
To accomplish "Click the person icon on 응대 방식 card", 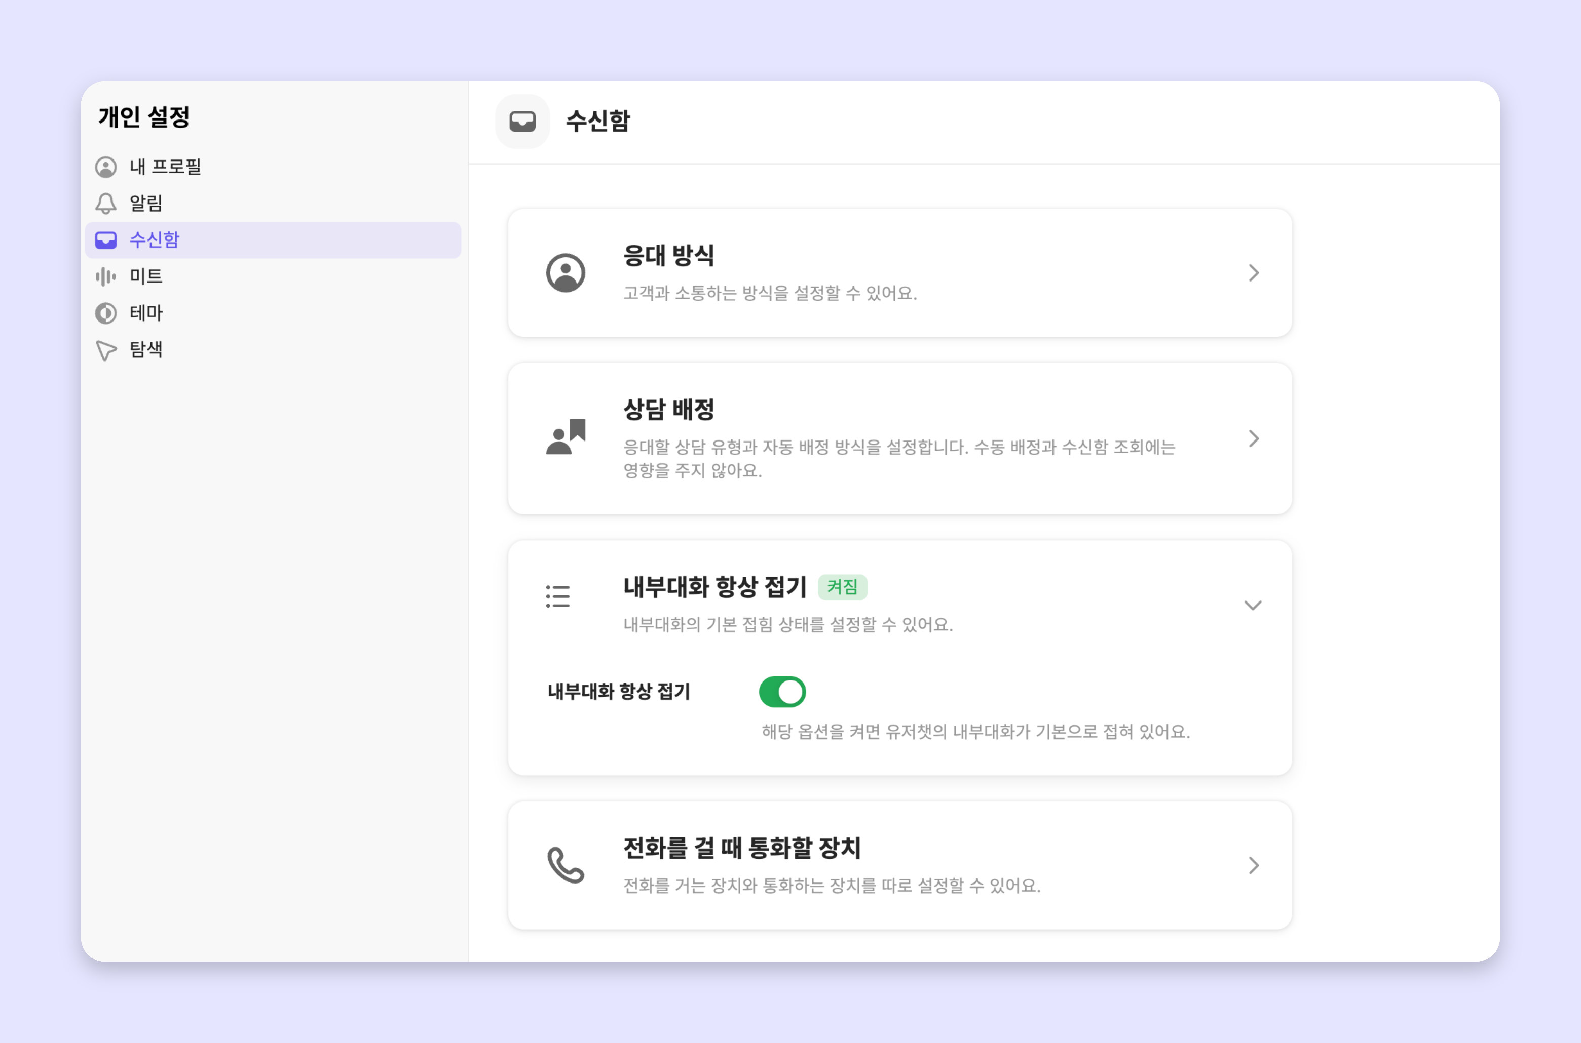I will 566,273.
